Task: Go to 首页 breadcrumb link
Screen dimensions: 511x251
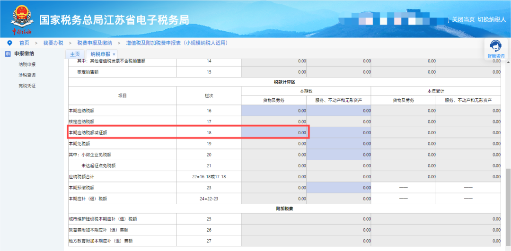Action: click(x=24, y=43)
